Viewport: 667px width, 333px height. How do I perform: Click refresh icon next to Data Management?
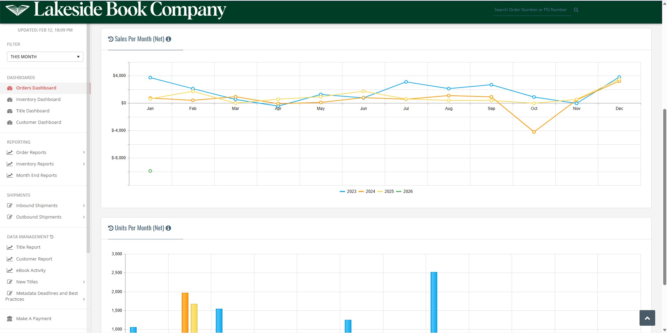pyautogui.click(x=52, y=237)
